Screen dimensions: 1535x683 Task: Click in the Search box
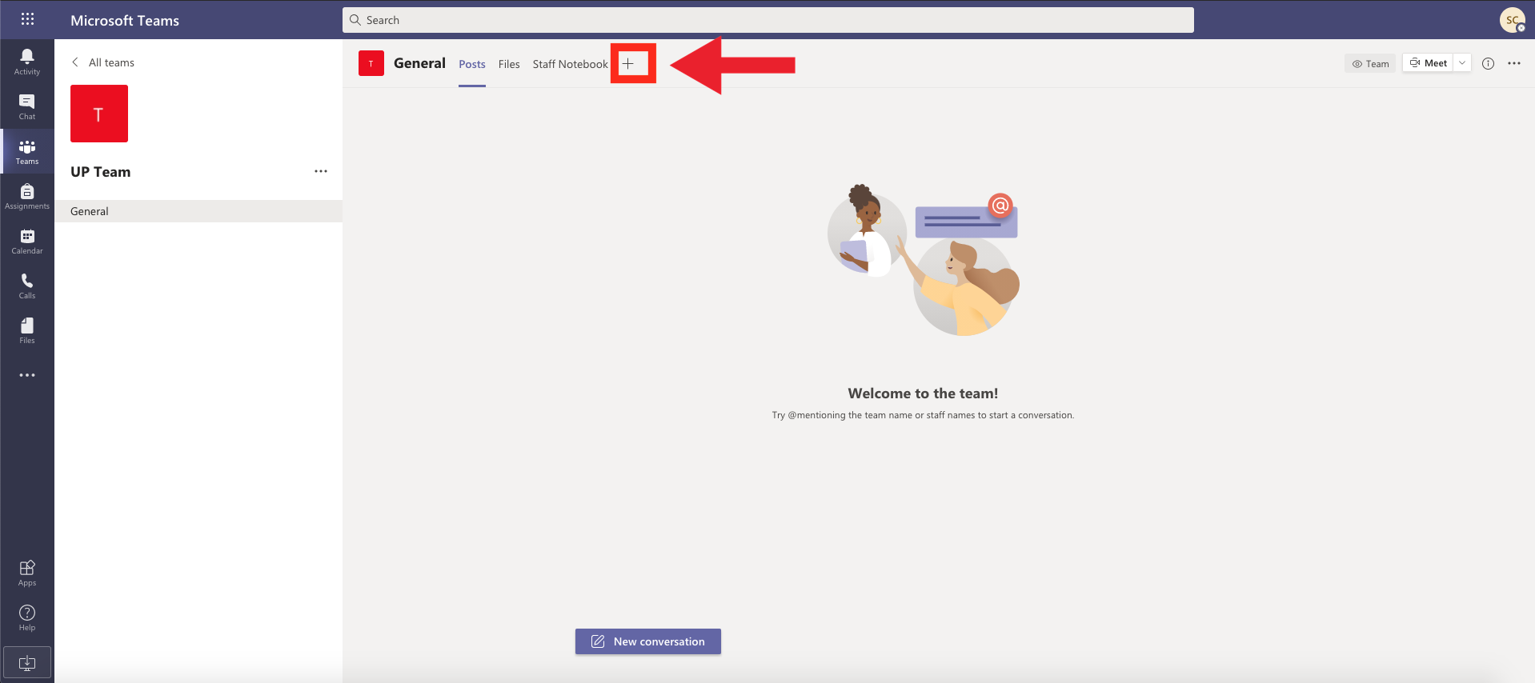click(x=768, y=20)
